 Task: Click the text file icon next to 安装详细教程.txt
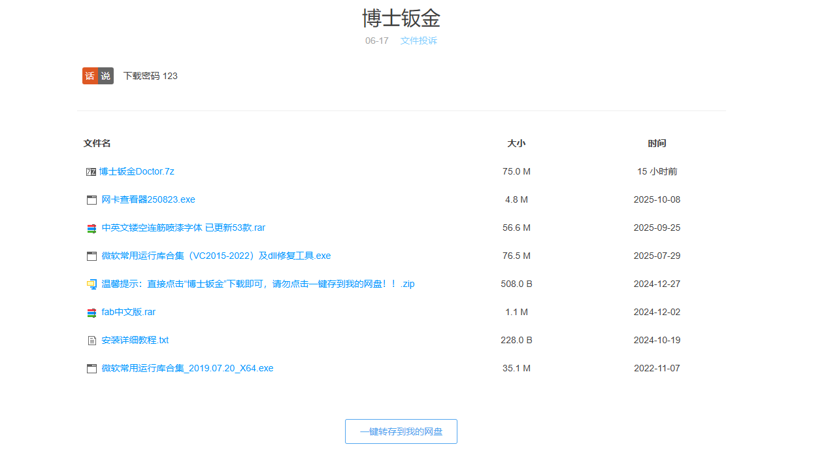click(x=91, y=340)
